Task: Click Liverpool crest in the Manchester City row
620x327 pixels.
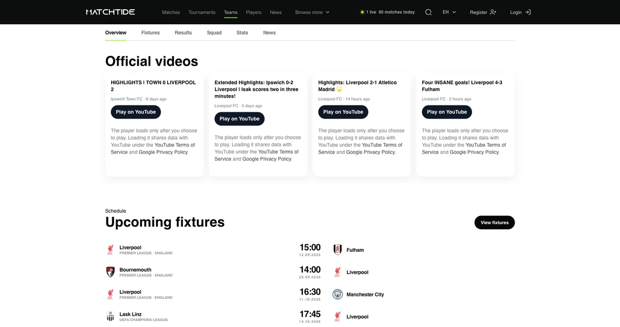Action: click(x=110, y=294)
